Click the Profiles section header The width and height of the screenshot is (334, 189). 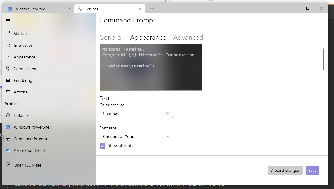[x=11, y=104]
